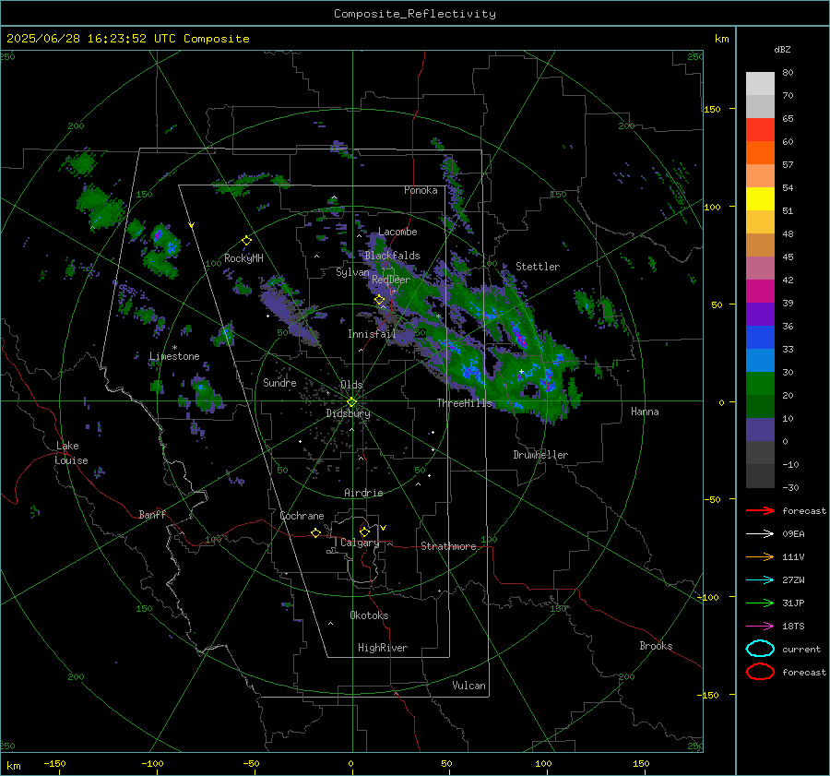
Task: Click the Stettler town label
Action: [538, 267]
